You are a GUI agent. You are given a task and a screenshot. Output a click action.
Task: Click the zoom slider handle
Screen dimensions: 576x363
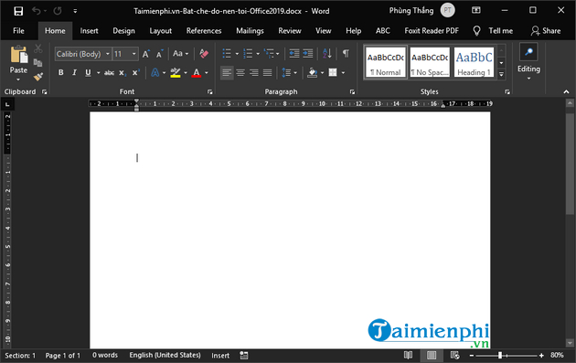tap(500, 356)
